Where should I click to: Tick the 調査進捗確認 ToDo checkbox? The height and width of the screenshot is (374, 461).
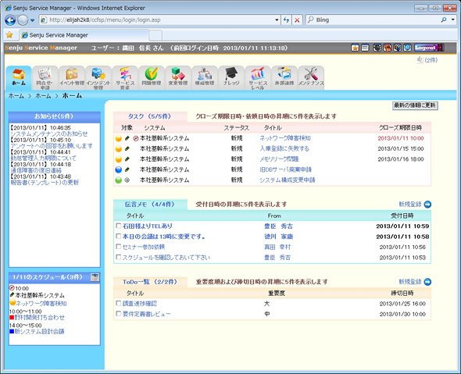(118, 303)
